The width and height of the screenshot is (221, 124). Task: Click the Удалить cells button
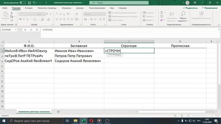pos(149,17)
